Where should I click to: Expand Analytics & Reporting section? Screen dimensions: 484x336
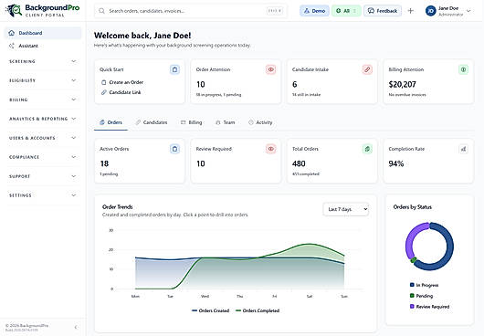tap(43, 119)
